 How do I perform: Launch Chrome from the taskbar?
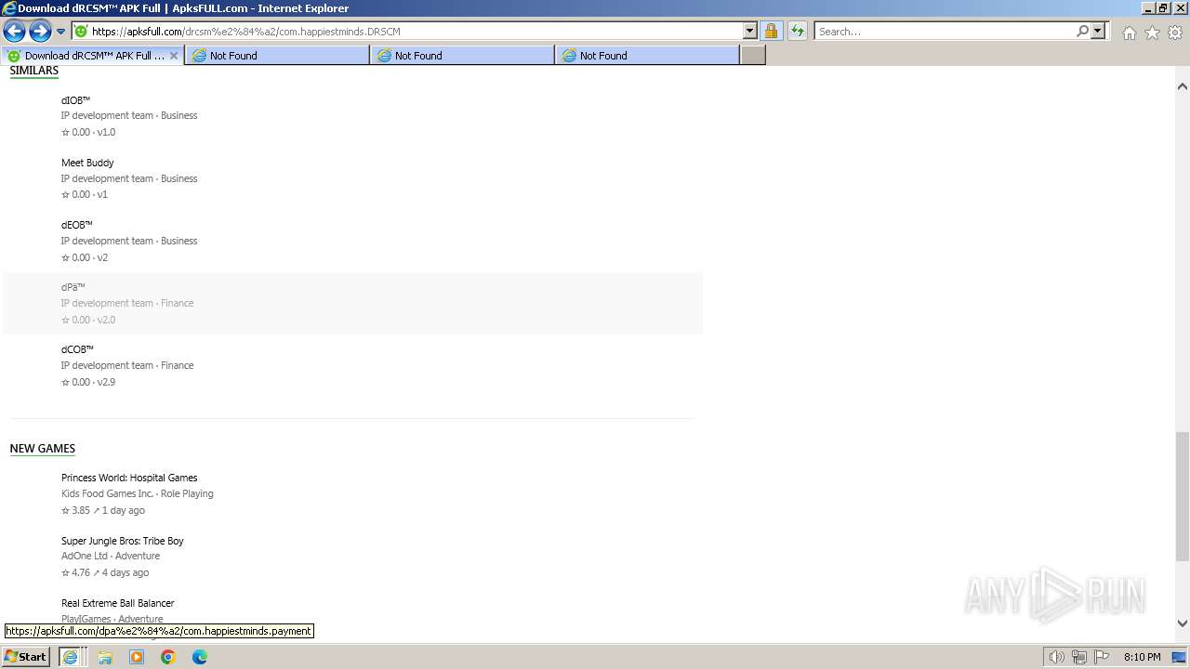168,657
